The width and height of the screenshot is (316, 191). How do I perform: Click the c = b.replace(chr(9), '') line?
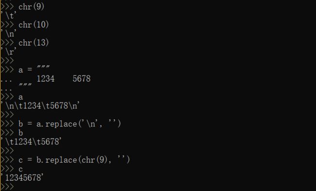[65, 160]
